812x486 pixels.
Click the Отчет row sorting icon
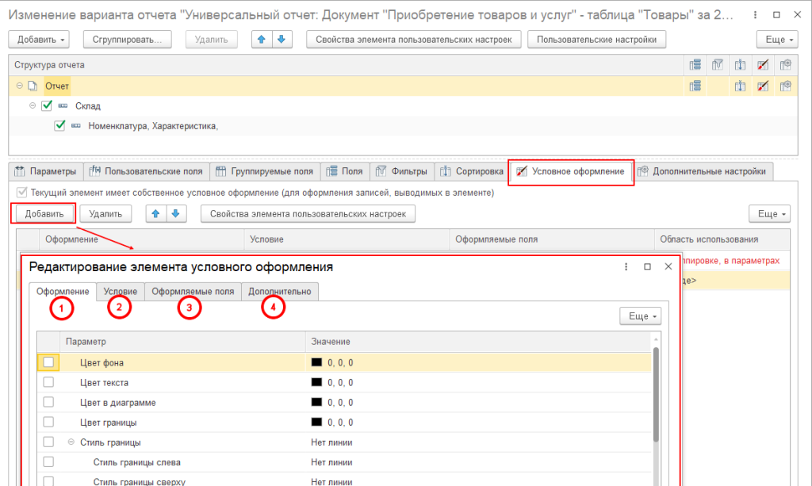(x=741, y=86)
